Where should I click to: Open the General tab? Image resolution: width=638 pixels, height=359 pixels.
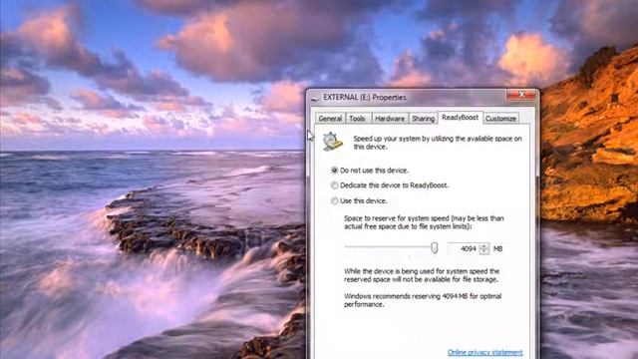click(330, 119)
